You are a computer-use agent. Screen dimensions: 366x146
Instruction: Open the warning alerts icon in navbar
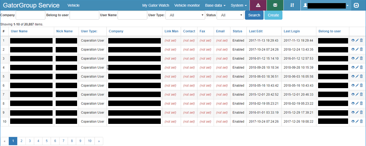click(x=258, y=5)
